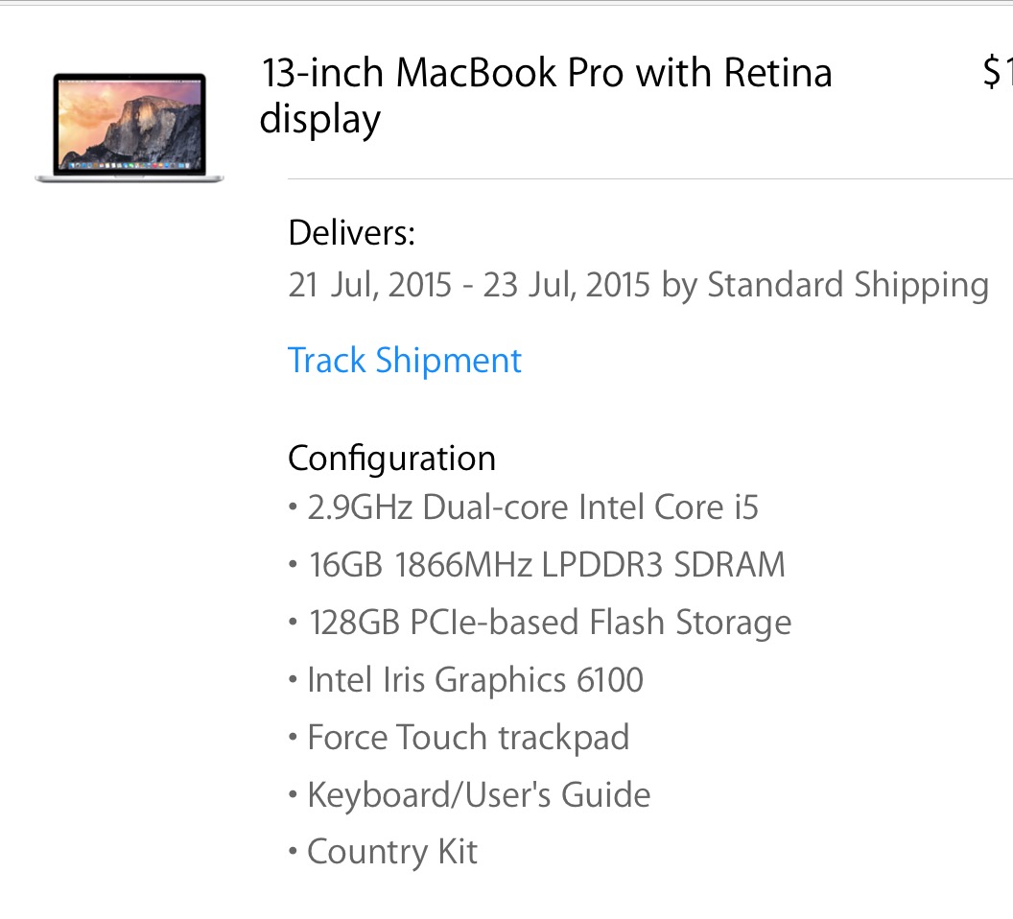The width and height of the screenshot is (1013, 919).
Task: Click the partially visible price amount
Action: [998, 72]
